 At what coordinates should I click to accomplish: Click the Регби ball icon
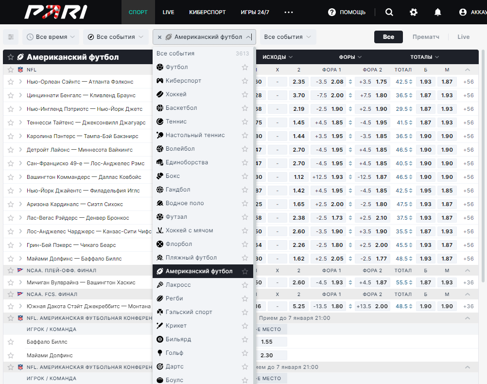tap(159, 298)
